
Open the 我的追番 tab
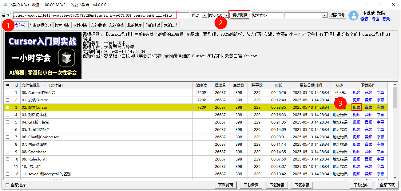point(117,26)
